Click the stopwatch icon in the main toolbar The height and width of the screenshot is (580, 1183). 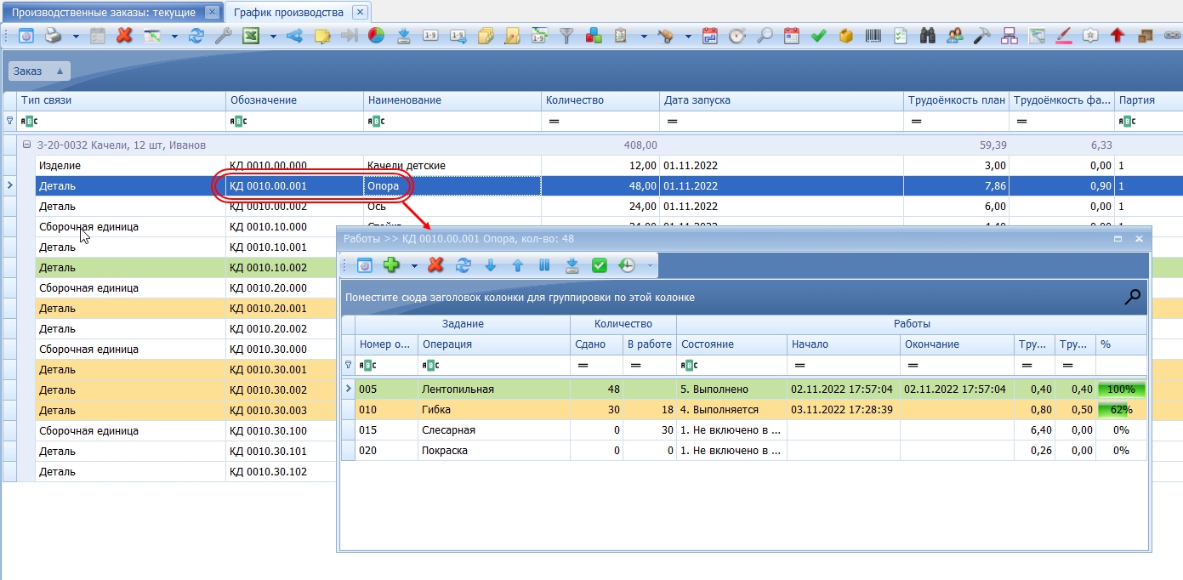[x=737, y=36]
